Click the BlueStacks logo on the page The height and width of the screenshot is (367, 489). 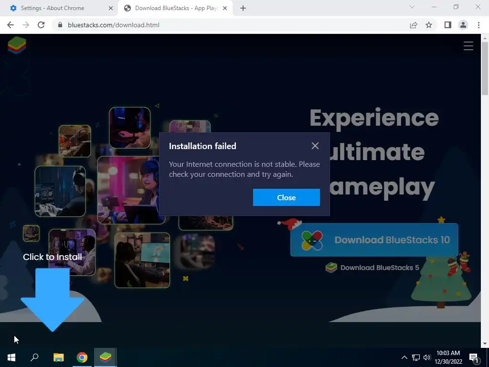click(x=17, y=45)
